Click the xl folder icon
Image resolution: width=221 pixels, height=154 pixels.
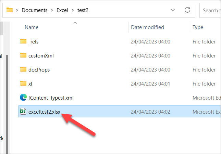(x=23, y=84)
